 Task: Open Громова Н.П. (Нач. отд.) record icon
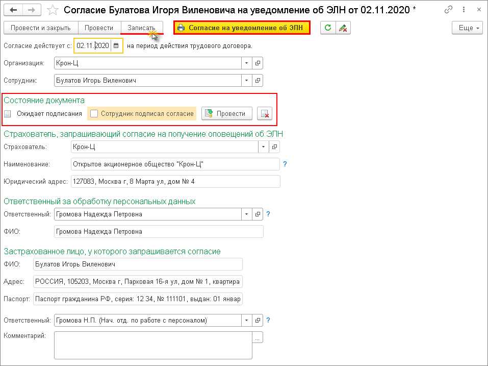pos(258,320)
